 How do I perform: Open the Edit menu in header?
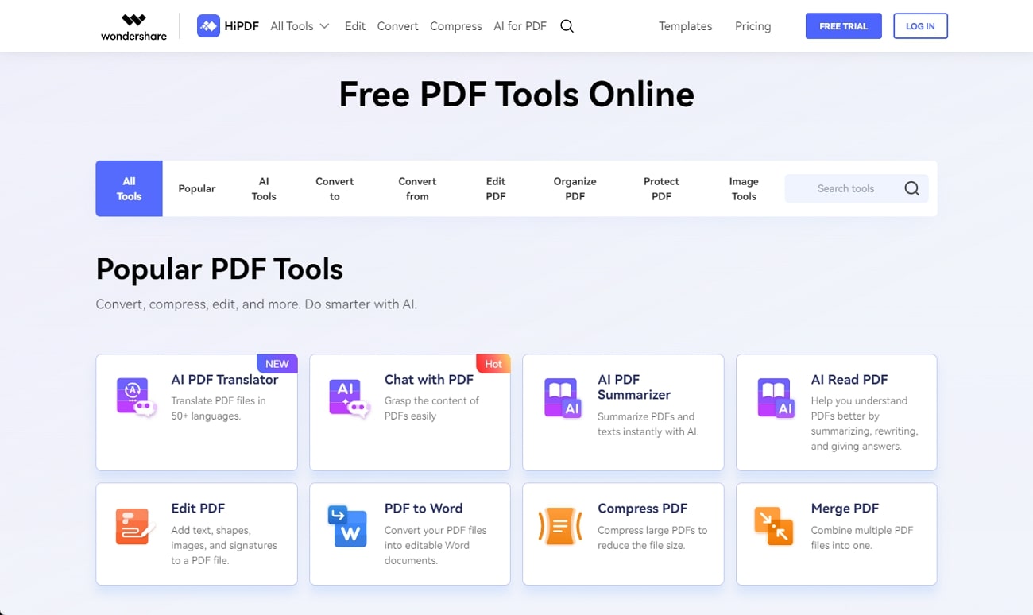pos(355,26)
